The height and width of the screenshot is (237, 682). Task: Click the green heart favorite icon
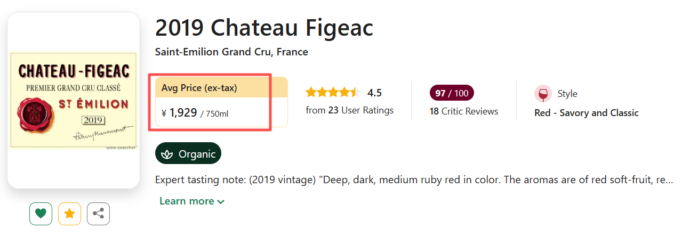tap(41, 214)
